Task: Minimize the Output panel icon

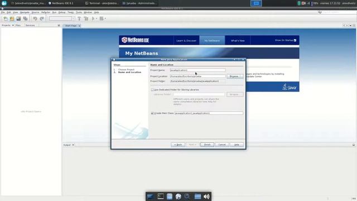Action: point(354,145)
